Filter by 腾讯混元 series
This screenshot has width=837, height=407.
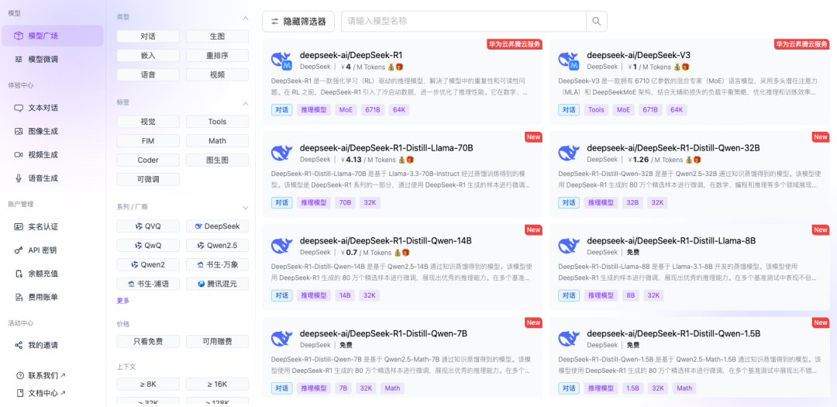pyautogui.click(x=217, y=285)
